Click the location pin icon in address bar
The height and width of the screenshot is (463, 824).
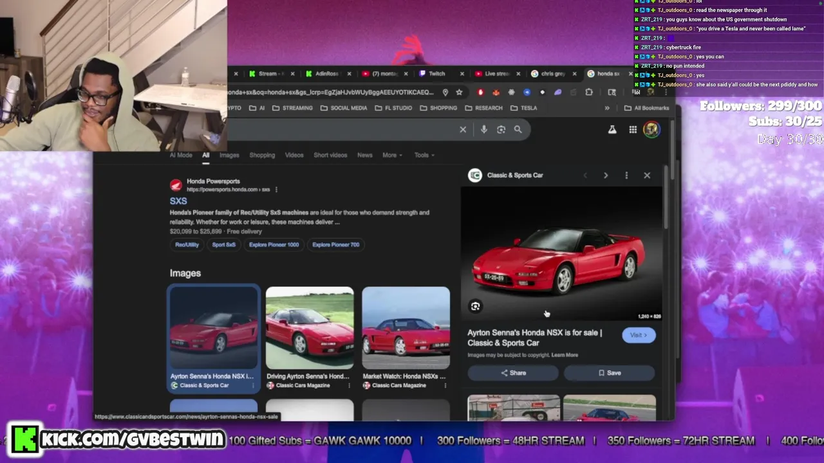pyautogui.click(x=445, y=93)
